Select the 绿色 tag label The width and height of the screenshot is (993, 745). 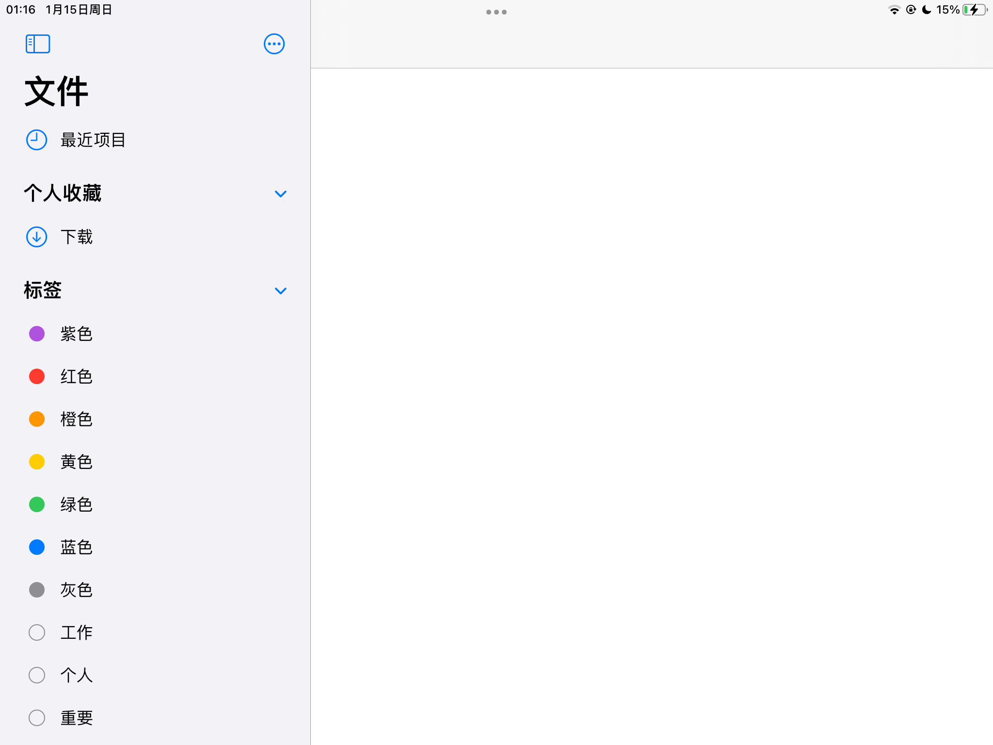point(76,504)
